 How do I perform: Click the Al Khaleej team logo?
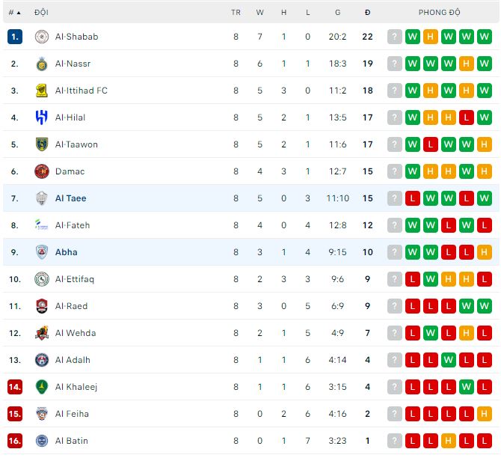click(42, 387)
